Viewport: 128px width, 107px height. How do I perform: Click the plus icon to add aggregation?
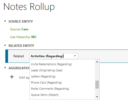tap(12, 77)
